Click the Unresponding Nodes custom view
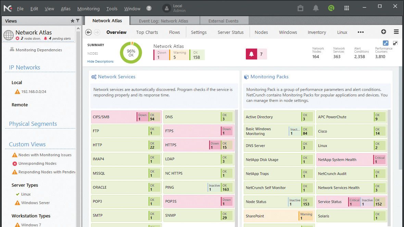Image resolution: width=404 pixels, height=227 pixels. (x=38, y=163)
